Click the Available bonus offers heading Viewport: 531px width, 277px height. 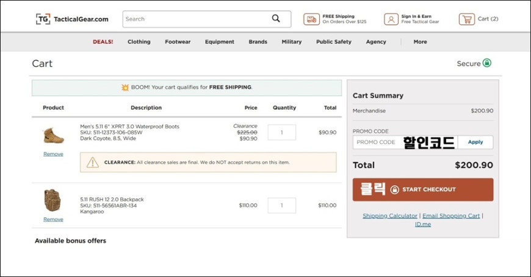(70, 241)
